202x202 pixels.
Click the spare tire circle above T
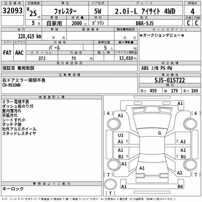(x=110, y=184)
